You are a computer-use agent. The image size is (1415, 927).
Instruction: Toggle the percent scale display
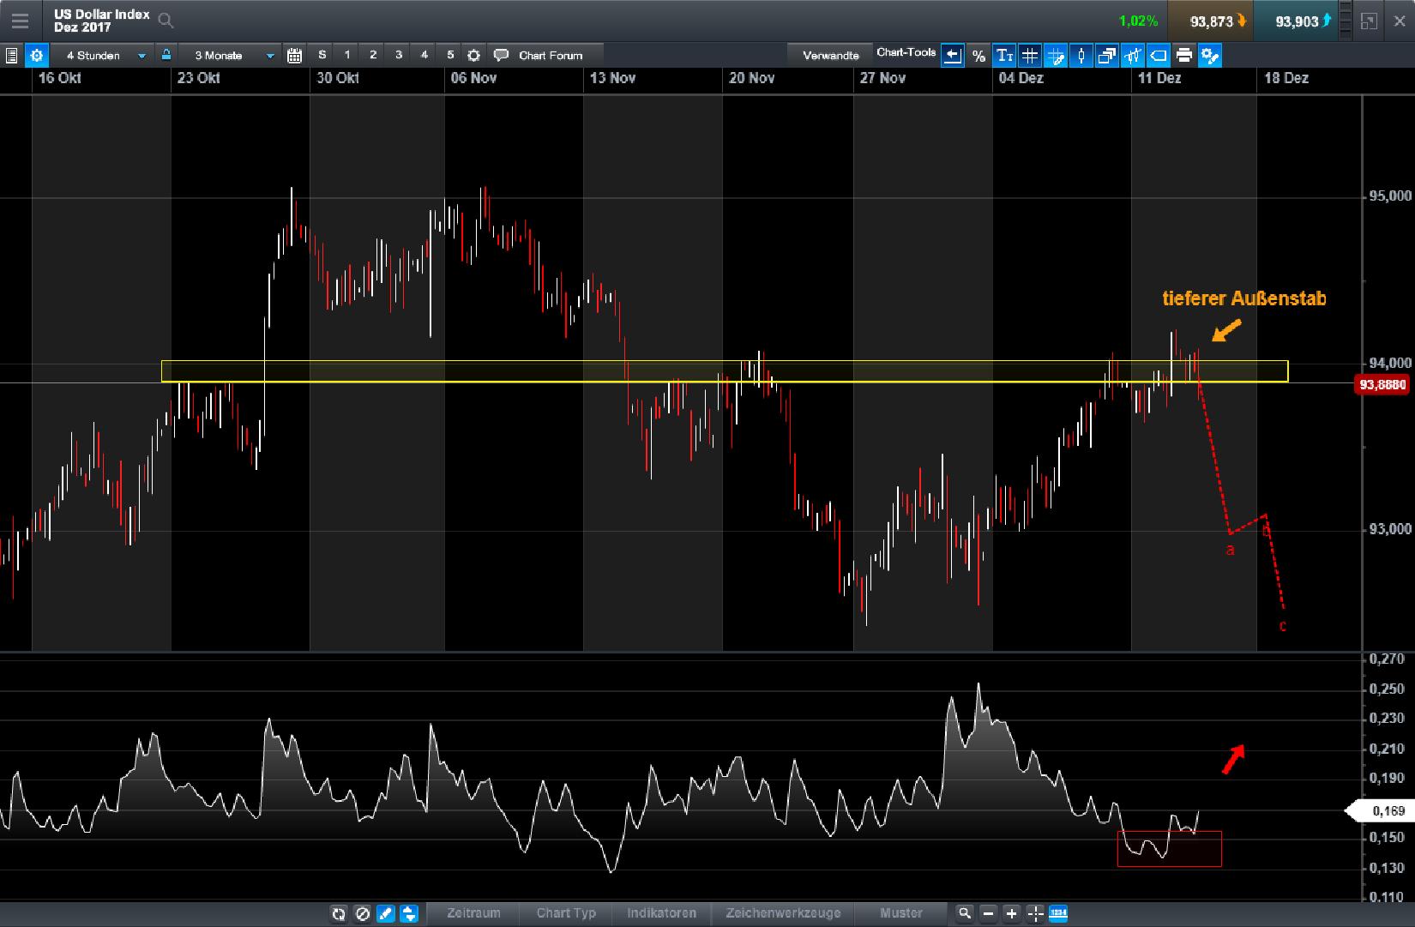point(978,55)
